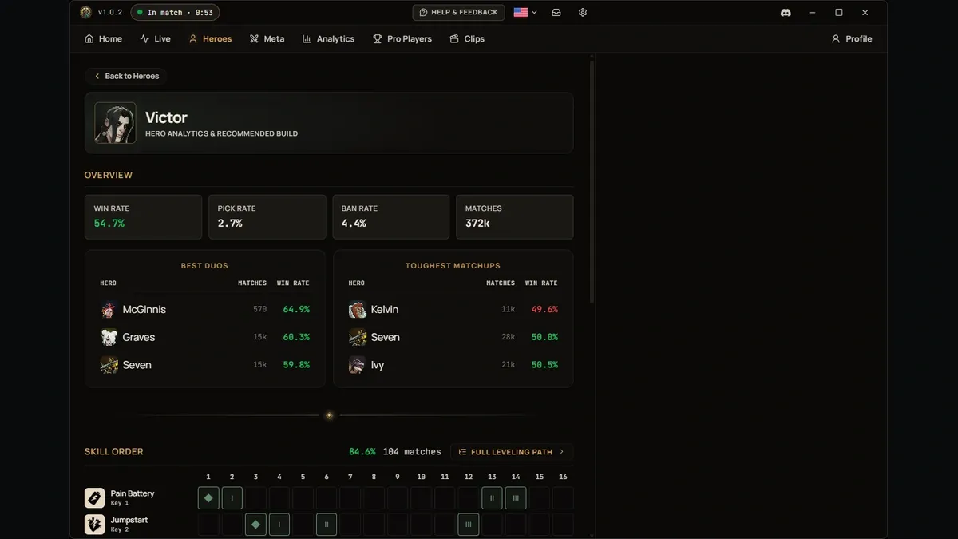Click the 64.9% win rate for McGinnis
This screenshot has width=958, height=539.
pyautogui.click(x=296, y=310)
